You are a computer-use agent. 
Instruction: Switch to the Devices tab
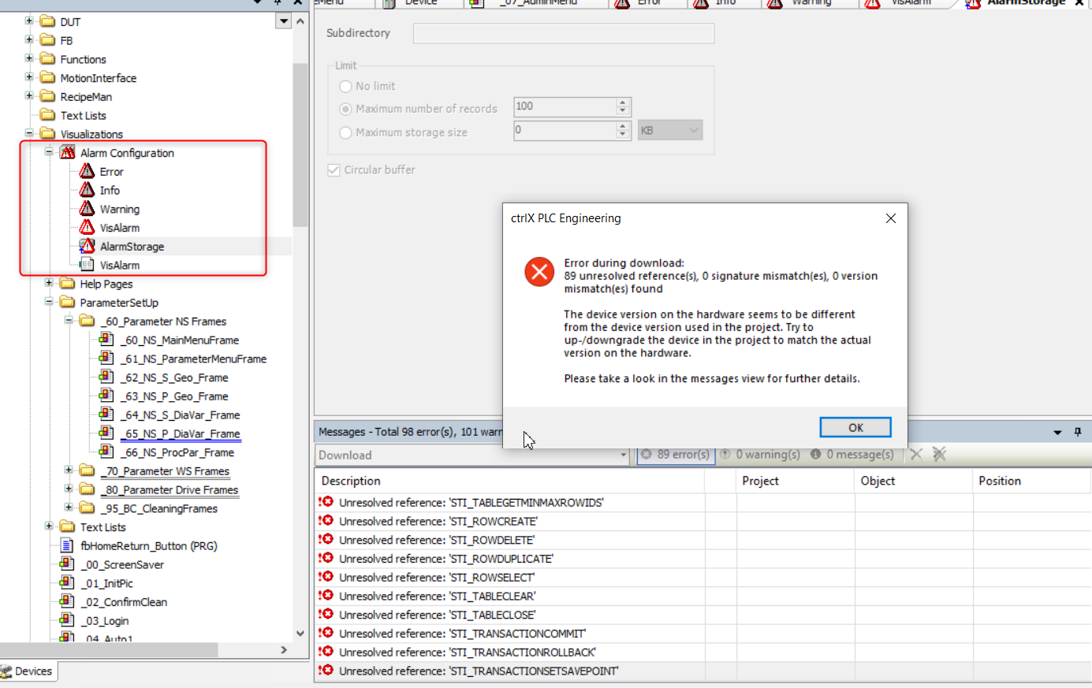[28, 671]
